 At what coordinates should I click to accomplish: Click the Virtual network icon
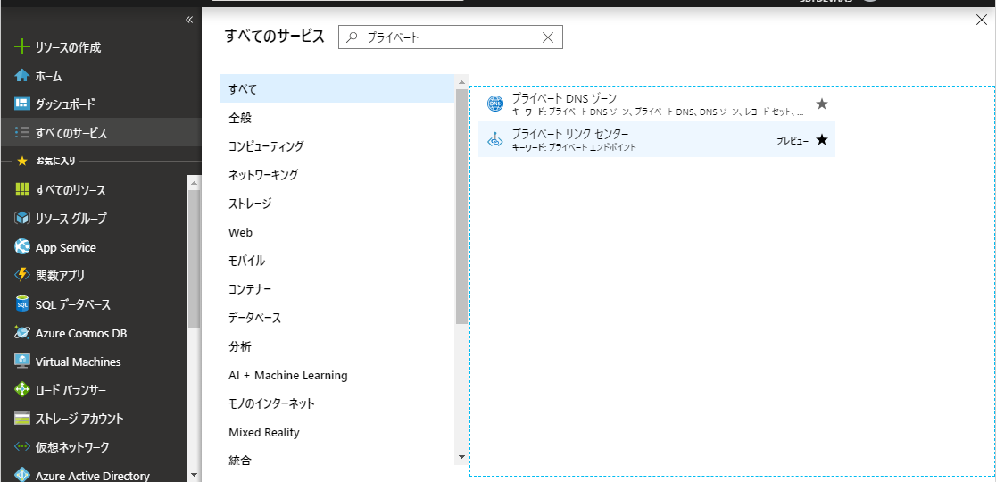pos(22,447)
